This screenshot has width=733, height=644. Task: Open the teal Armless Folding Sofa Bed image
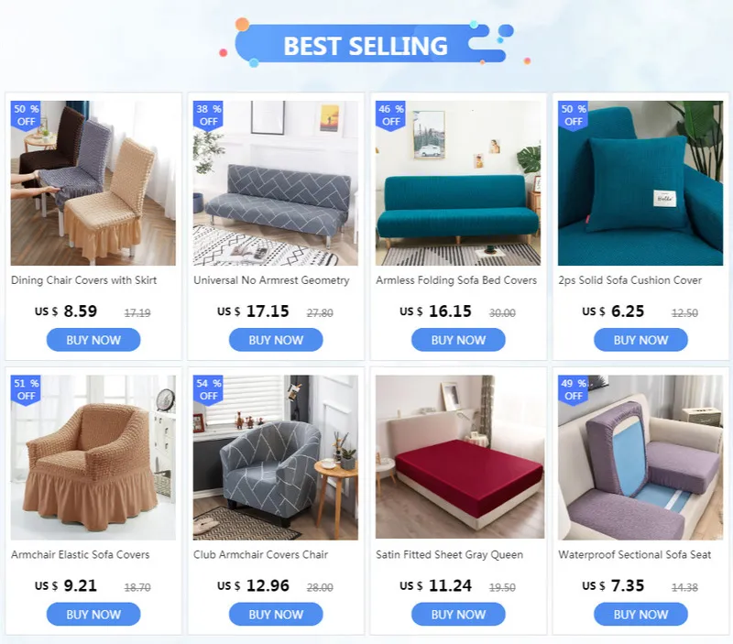coord(458,183)
